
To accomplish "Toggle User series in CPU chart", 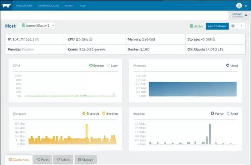I will (x=109, y=66).
